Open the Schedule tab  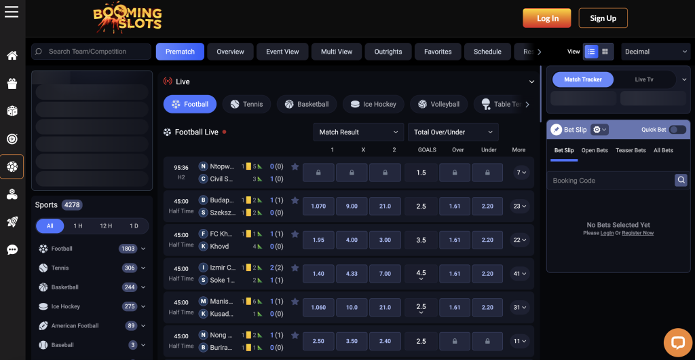(487, 52)
